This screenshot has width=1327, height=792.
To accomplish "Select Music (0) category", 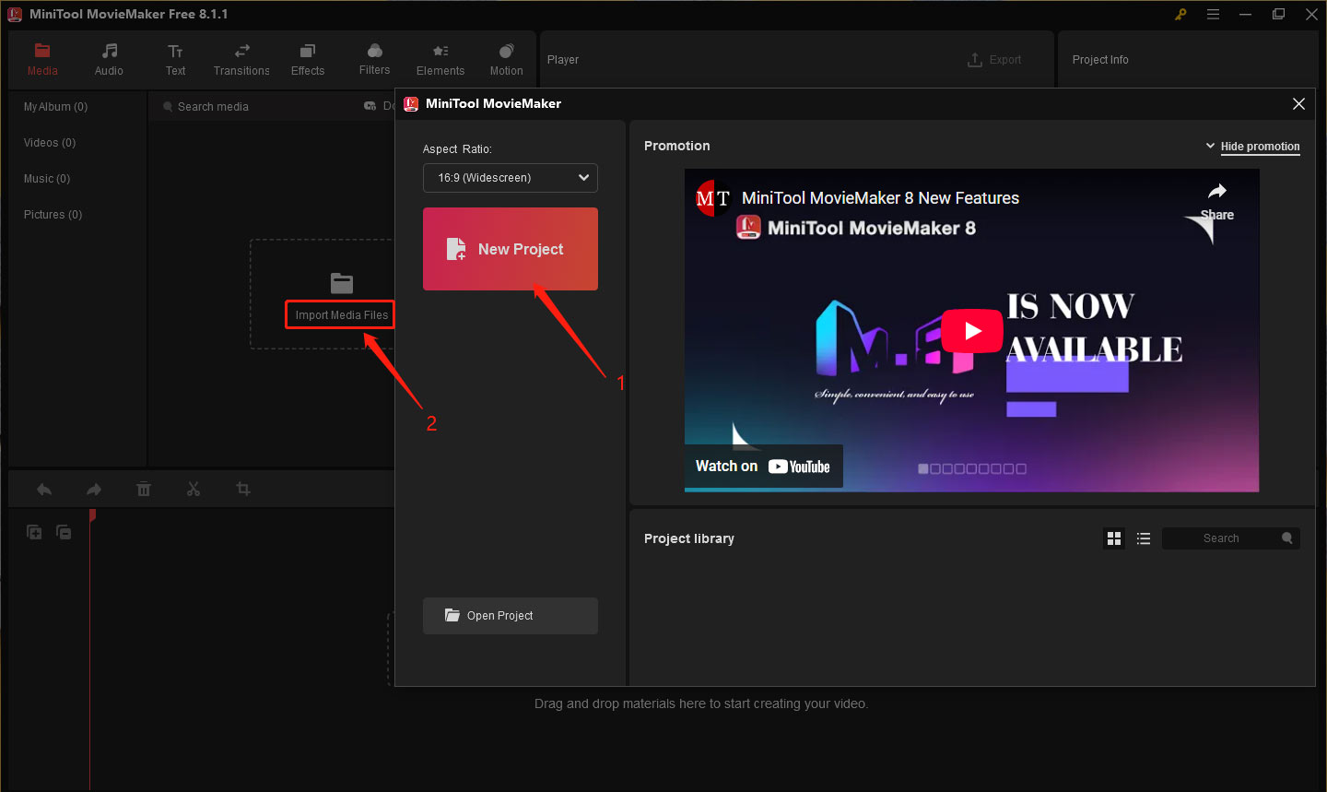I will coord(47,179).
